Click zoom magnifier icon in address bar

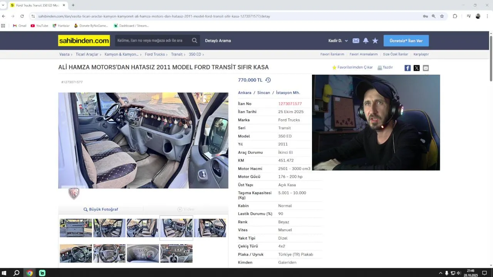(434, 16)
